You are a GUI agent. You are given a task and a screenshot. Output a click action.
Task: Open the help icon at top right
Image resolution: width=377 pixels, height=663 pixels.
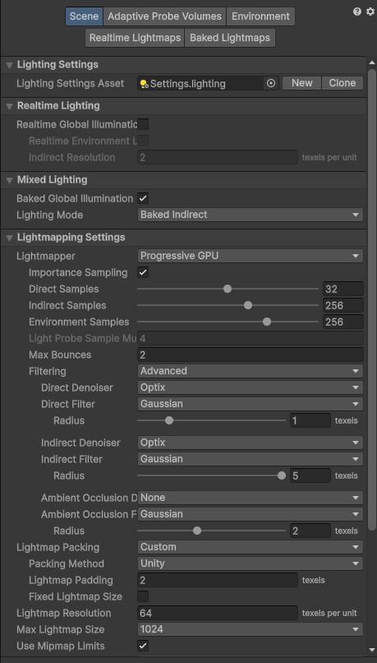click(357, 12)
